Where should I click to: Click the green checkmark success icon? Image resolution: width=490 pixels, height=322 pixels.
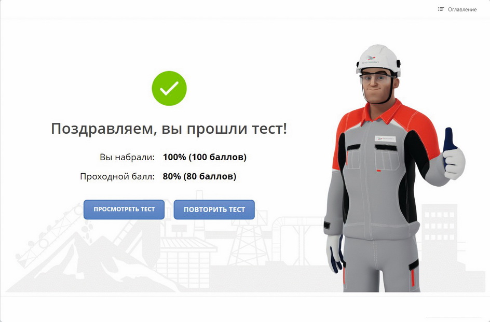[x=169, y=88]
